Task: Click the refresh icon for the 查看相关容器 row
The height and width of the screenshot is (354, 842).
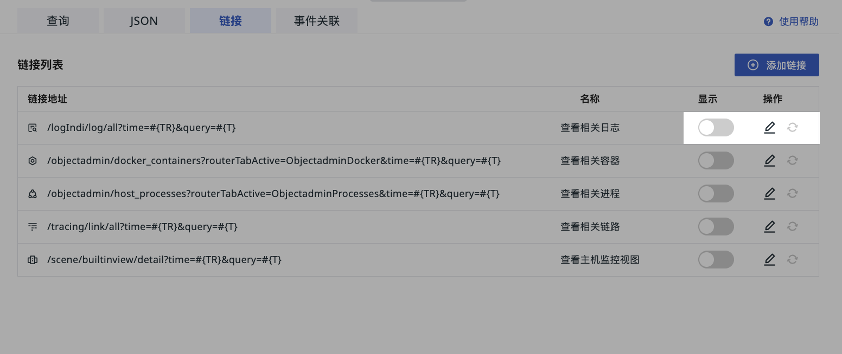Action: tap(792, 161)
